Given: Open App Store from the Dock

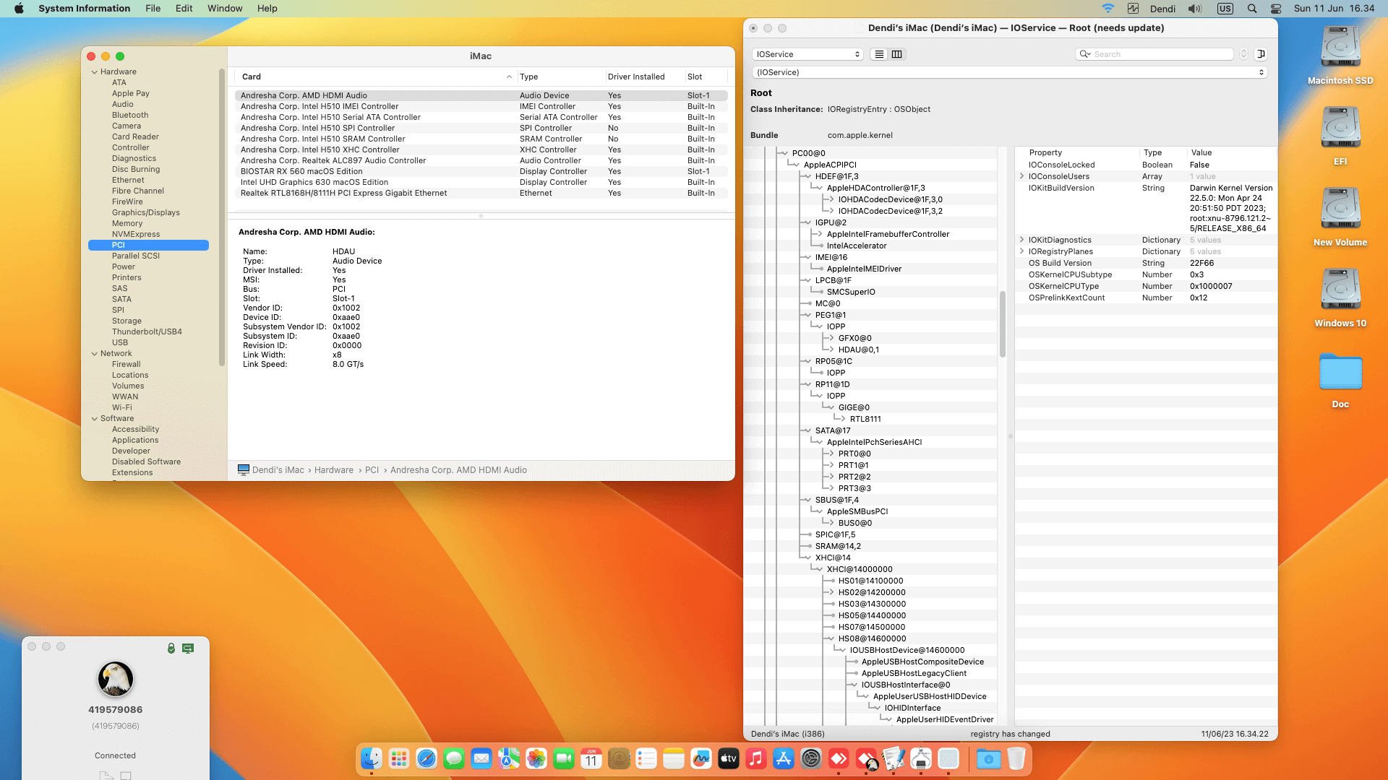Looking at the screenshot, I should 784,758.
